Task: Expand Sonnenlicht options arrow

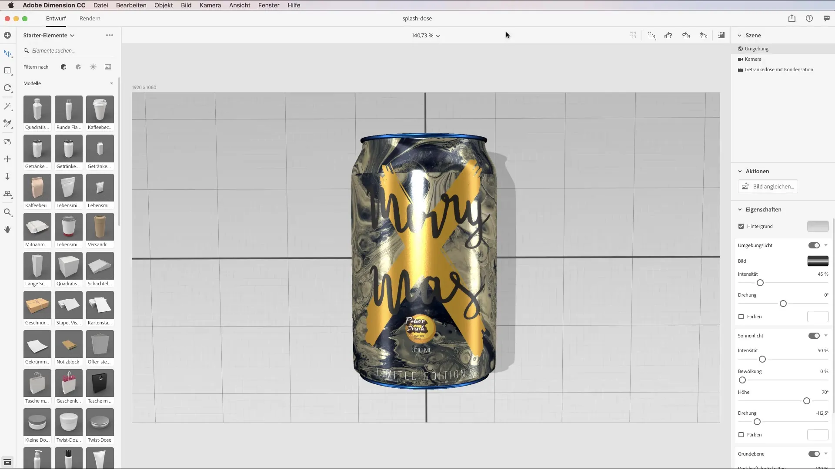Action: 826,336
